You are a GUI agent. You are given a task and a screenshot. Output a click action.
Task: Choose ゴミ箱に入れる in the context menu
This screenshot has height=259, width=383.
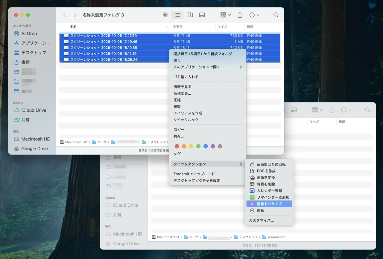point(208,77)
